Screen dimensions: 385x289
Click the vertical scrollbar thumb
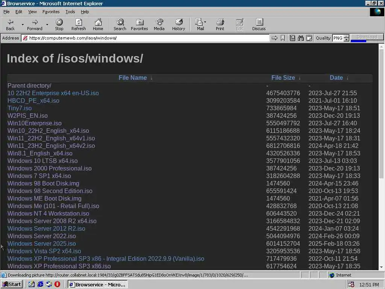click(381, 114)
